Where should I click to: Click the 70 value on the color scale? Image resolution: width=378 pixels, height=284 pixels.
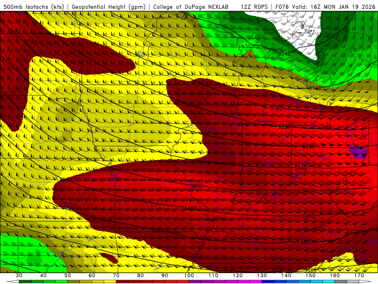tap(116, 275)
